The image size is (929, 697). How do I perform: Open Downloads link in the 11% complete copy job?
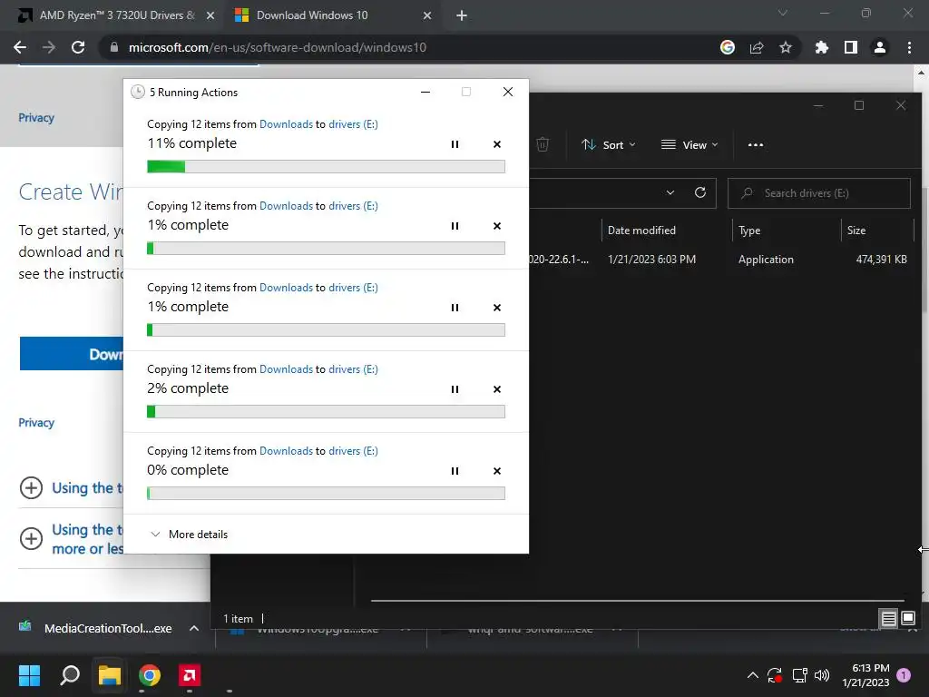point(286,123)
